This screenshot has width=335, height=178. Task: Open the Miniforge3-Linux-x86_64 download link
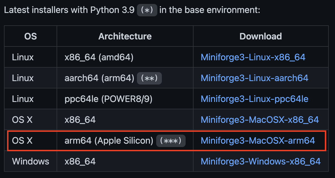(x=253, y=57)
